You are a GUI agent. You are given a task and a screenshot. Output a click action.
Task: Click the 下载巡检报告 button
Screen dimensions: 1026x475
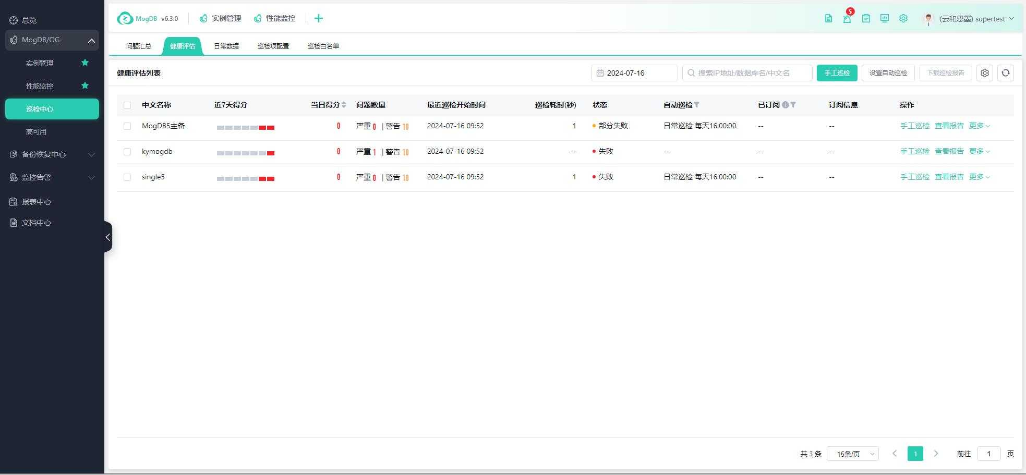(x=946, y=73)
